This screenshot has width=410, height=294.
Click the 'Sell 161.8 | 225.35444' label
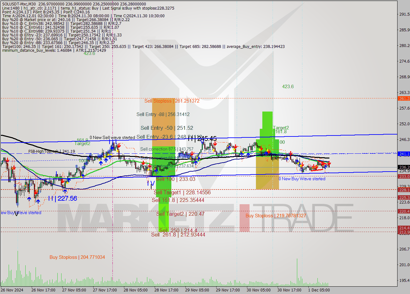(x=178, y=200)
